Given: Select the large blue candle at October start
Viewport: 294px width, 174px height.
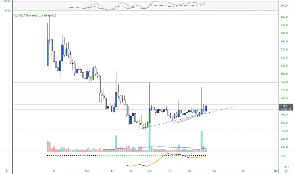Looking at the screenshot, I should [x=150, y=115].
